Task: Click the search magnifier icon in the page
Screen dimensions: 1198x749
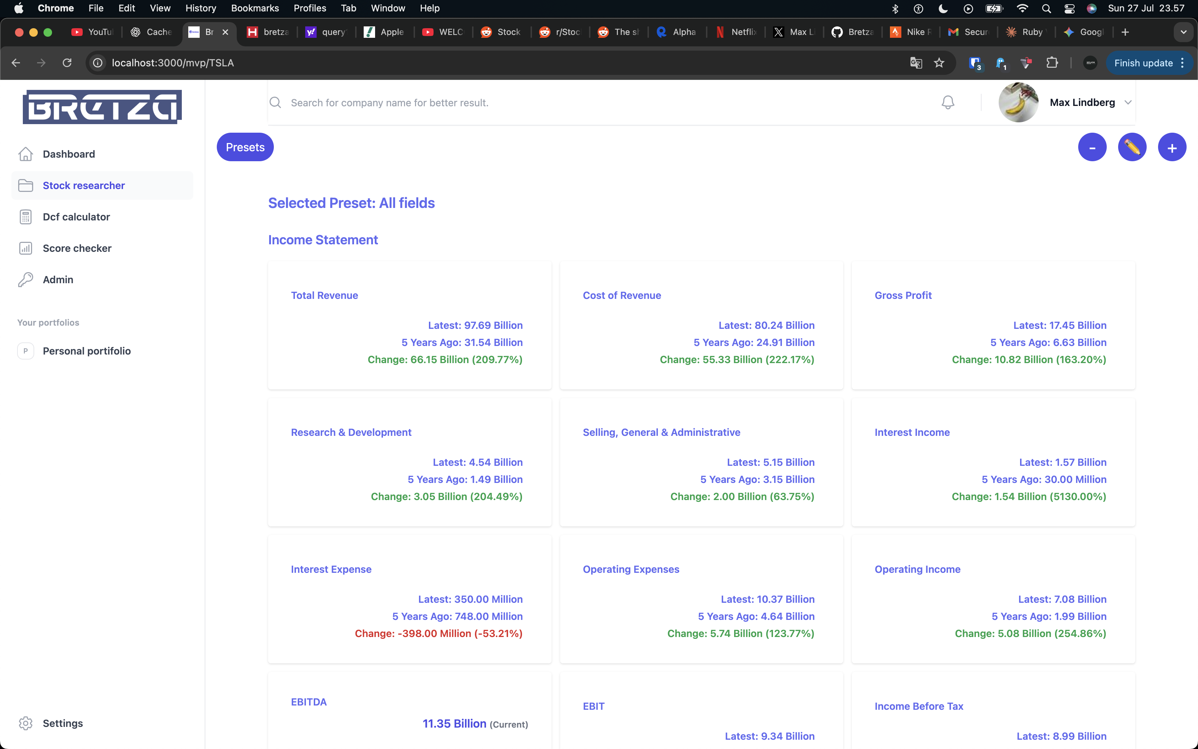Action: 275,103
